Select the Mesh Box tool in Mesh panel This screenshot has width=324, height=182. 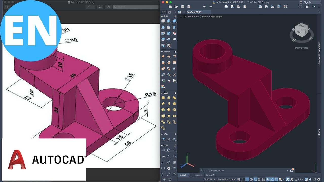pos(163,98)
